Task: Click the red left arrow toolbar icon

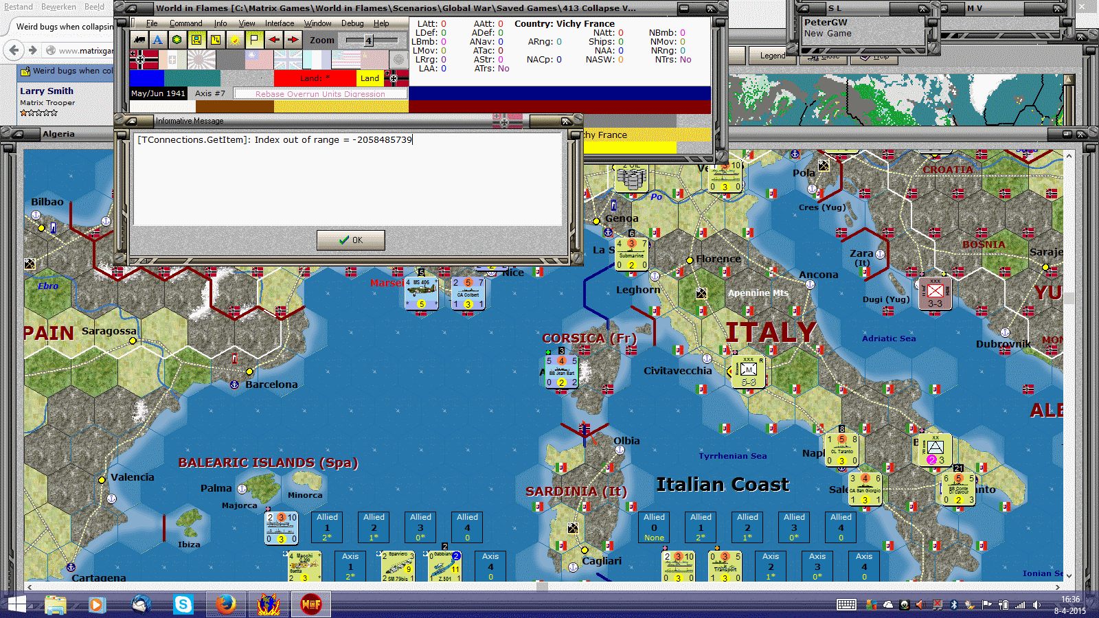Action: click(273, 40)
